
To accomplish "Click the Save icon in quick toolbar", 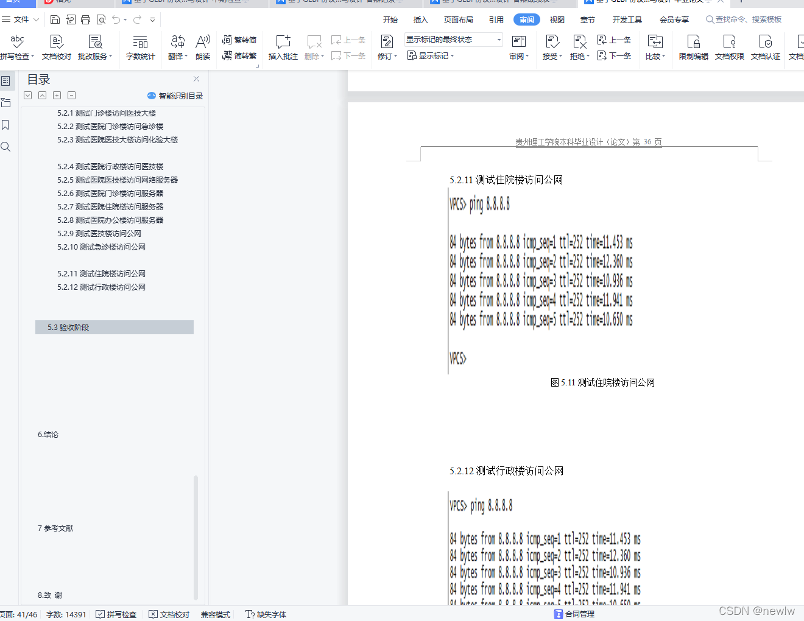I will pos(55,19).
